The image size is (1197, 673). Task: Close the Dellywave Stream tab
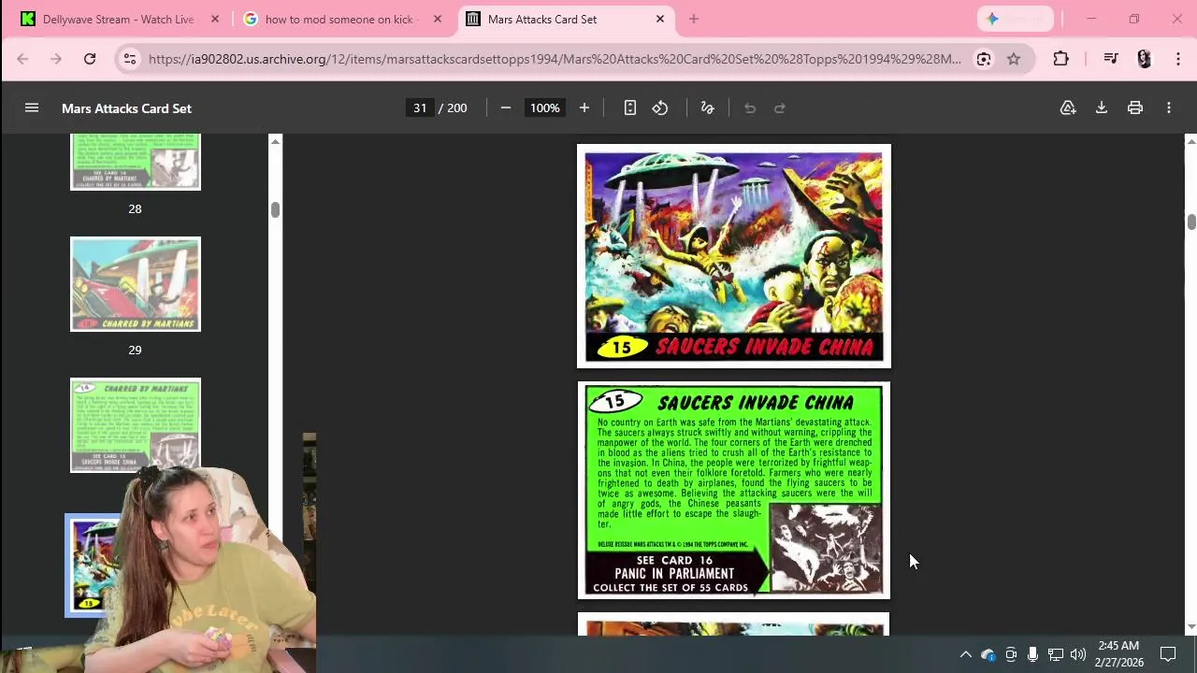point(215,19)
